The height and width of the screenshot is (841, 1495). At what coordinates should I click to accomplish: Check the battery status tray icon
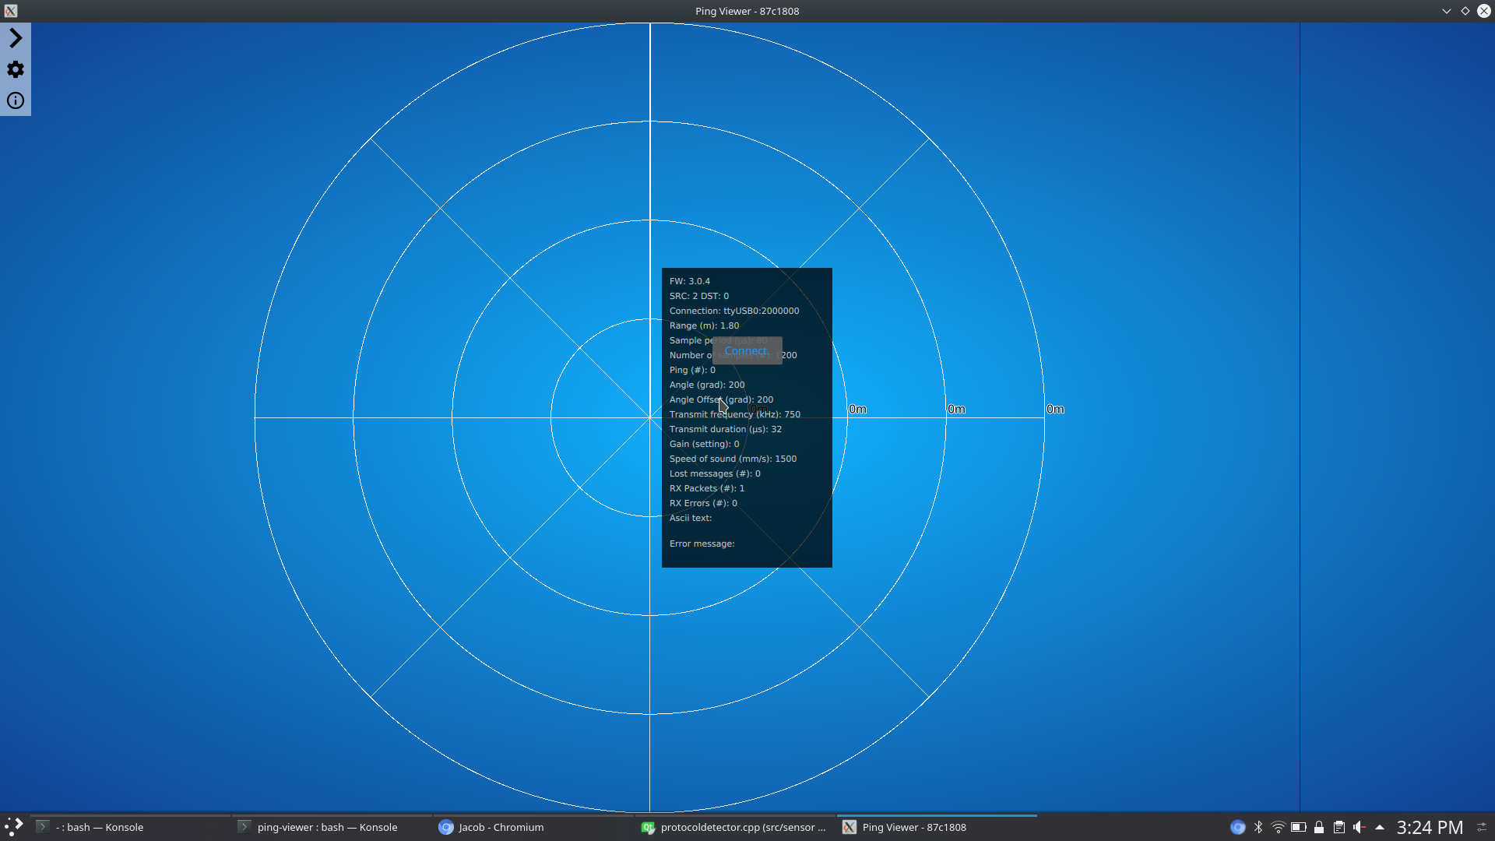click(x=1299, y=827)
